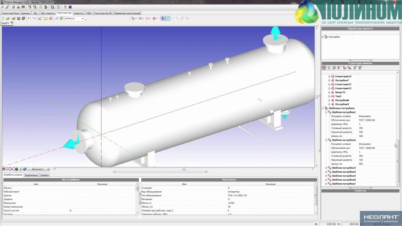Click the viewport horizontal scrollbar thumb

pos(184,169)
